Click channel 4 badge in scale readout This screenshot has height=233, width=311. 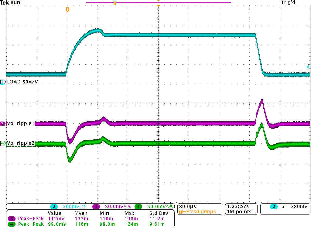coord(138,207)
